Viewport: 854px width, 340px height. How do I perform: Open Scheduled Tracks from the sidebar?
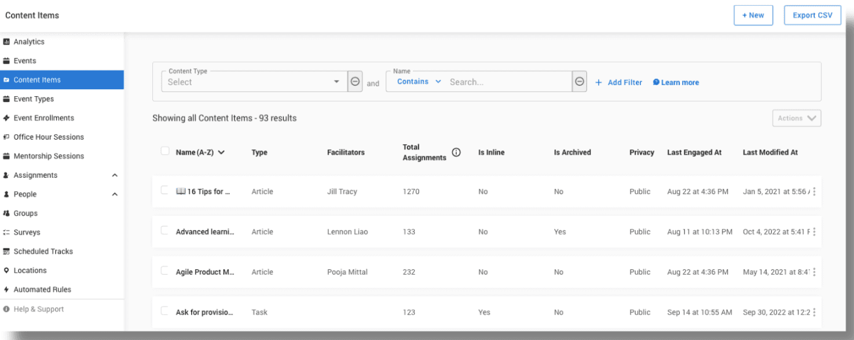coord(43,251)
